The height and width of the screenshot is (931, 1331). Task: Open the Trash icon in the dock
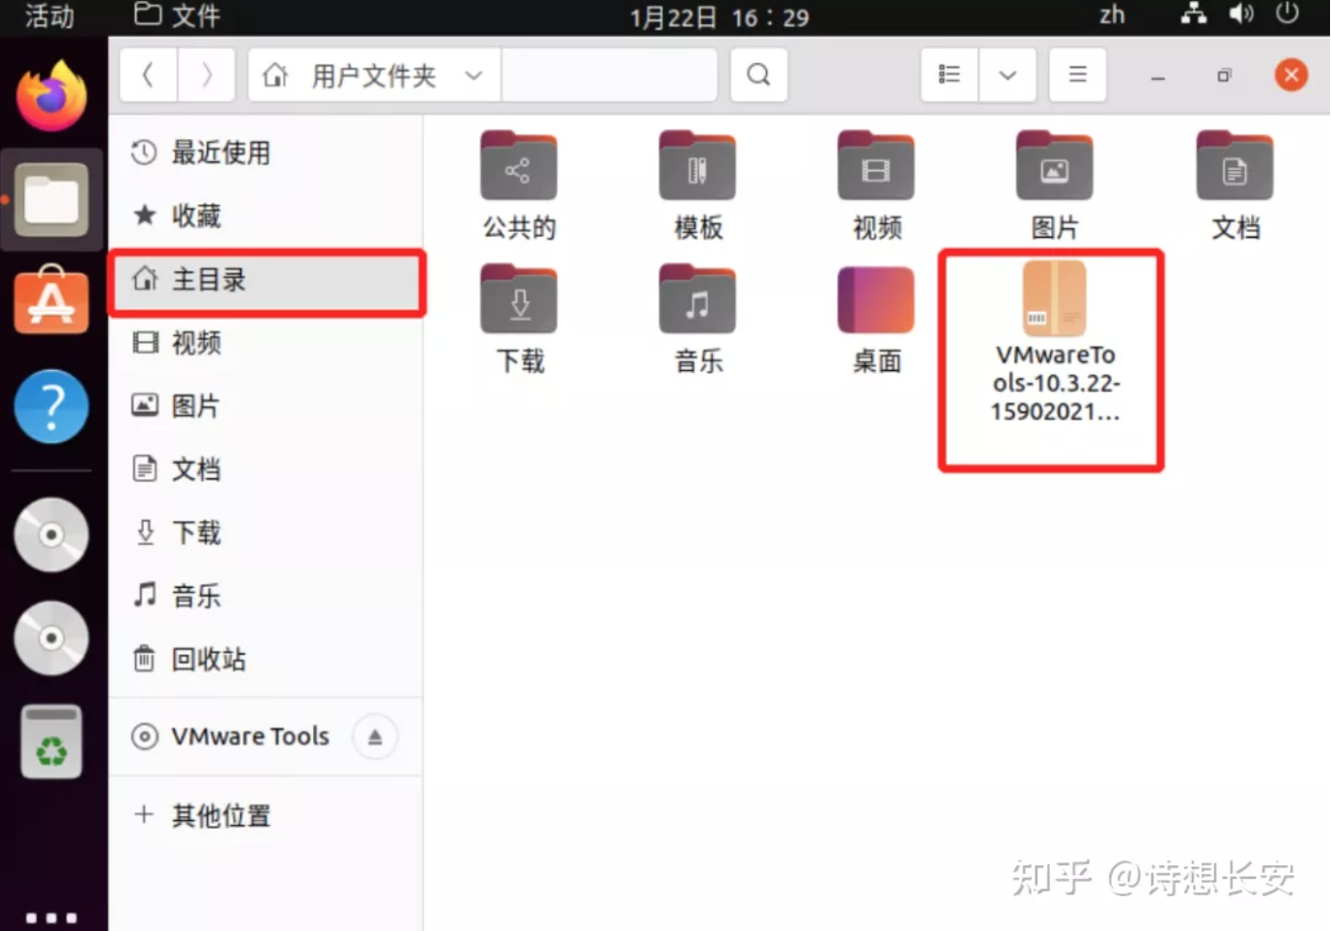point(51,740)
